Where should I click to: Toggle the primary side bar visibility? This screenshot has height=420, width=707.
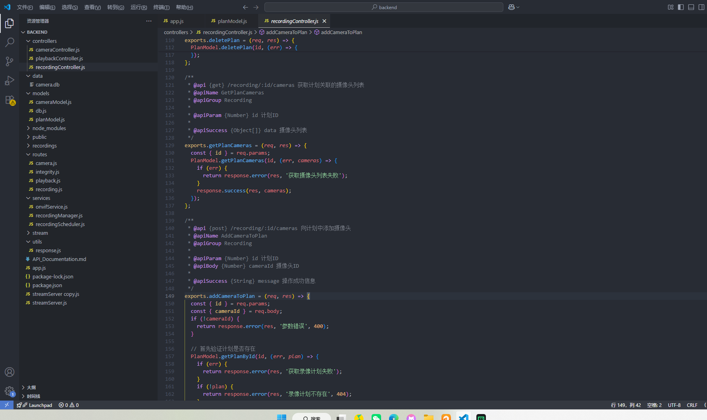(x=681, y=7)
